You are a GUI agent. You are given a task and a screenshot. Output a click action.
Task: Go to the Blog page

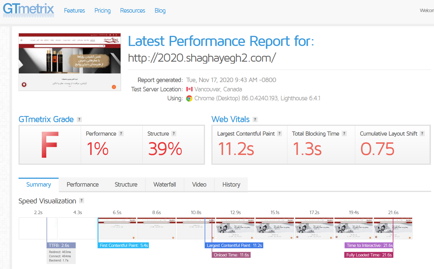[x=160, y=11]
